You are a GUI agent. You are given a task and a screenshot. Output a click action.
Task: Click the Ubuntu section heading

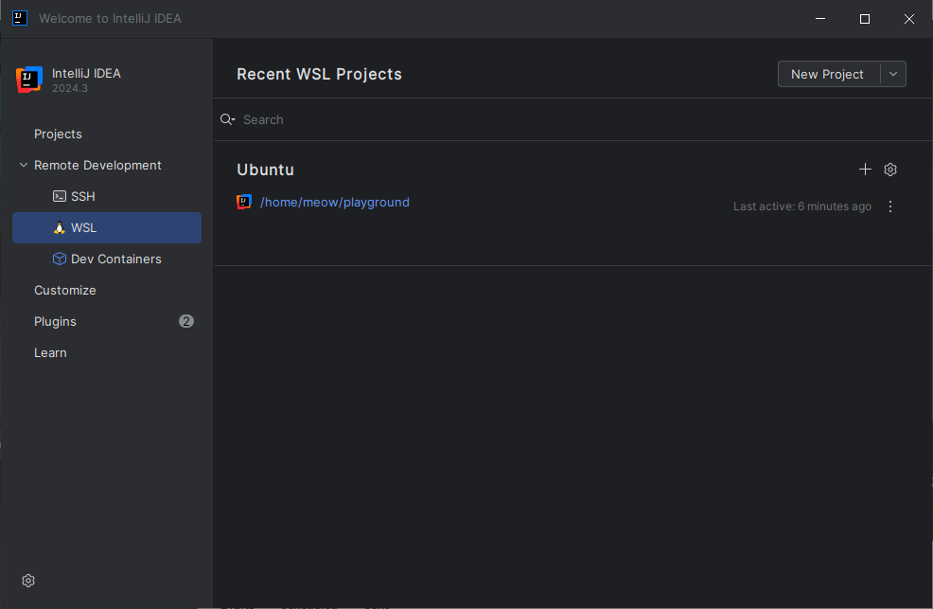click(265, 170)
